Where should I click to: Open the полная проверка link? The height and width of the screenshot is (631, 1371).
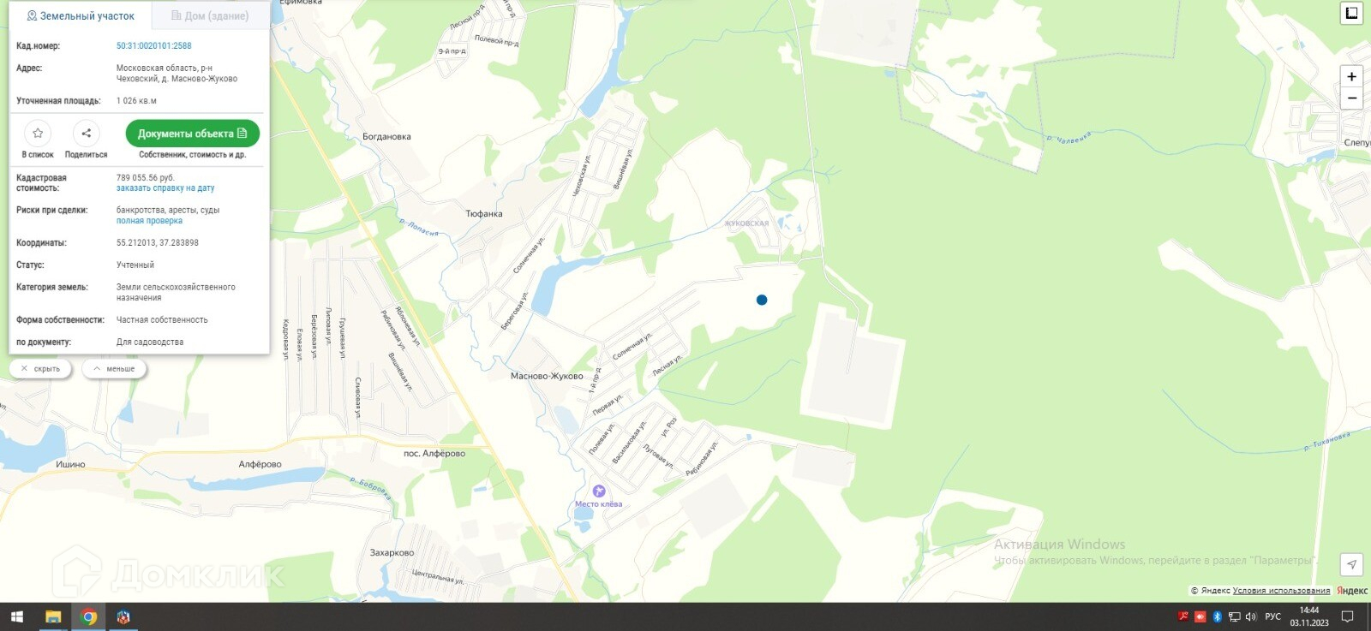(149, 221)
